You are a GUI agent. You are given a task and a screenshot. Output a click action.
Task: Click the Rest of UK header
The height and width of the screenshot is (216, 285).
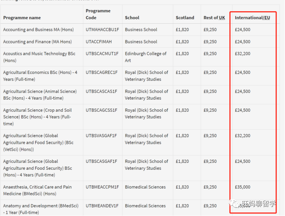point(214,18)
